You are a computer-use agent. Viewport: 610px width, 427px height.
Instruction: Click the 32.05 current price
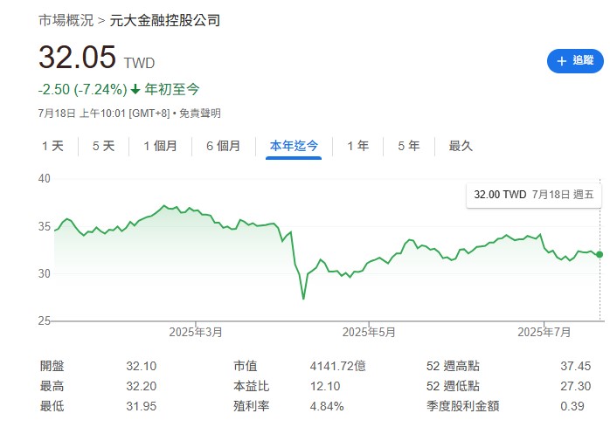(x=77, y=57)
